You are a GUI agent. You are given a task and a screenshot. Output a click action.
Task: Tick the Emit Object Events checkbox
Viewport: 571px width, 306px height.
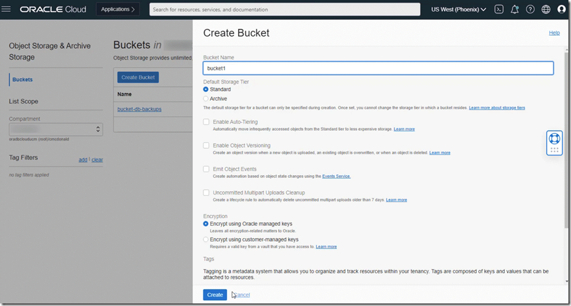[x=206, y=169]
